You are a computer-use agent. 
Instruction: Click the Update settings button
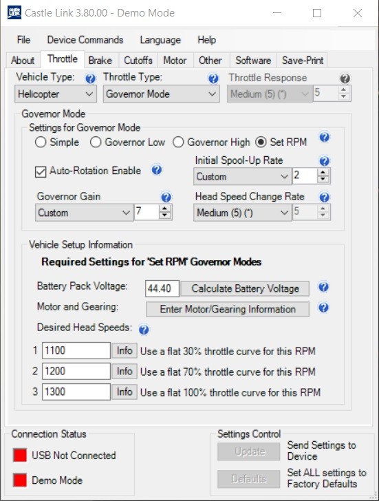pos(249,451)
